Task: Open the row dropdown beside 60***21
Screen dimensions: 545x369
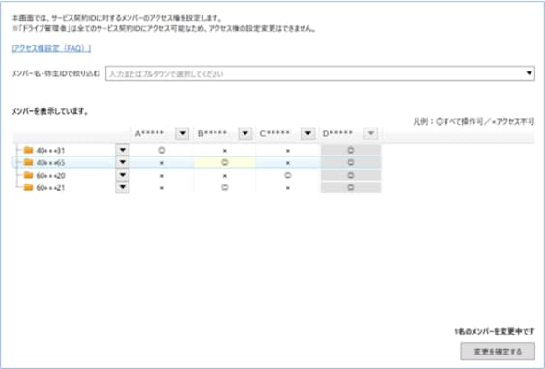Action: (x=123, y=187)
